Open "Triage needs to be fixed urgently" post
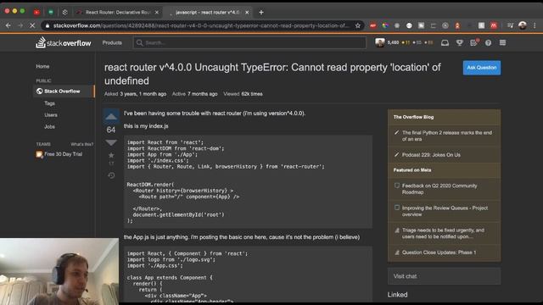543x305 pixels. (x=443, y=234)
